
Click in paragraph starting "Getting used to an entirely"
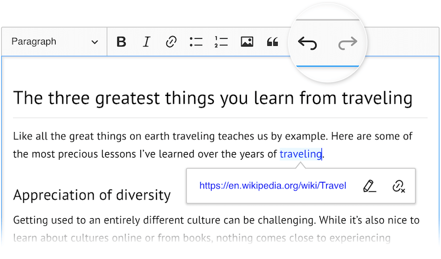[x=216, y=229]
